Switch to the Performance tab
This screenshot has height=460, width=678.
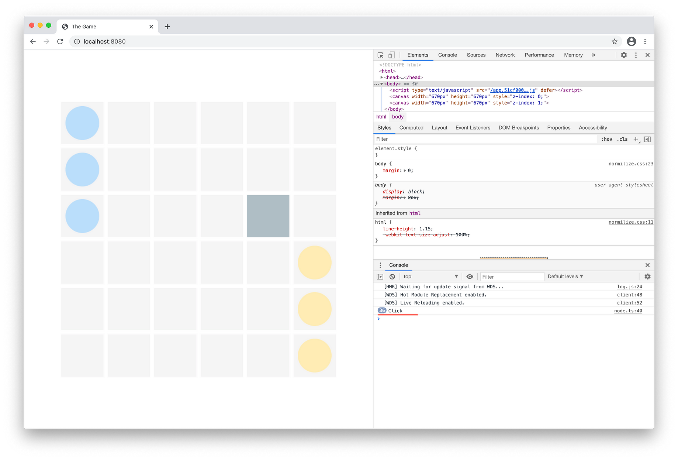pos(539,55)
